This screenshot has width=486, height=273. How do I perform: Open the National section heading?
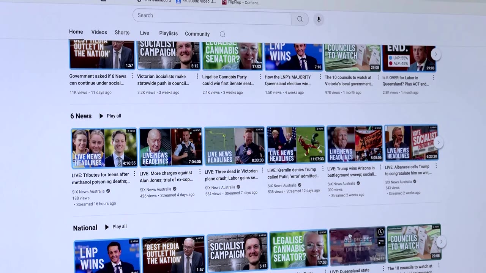[x=85, y=227]
